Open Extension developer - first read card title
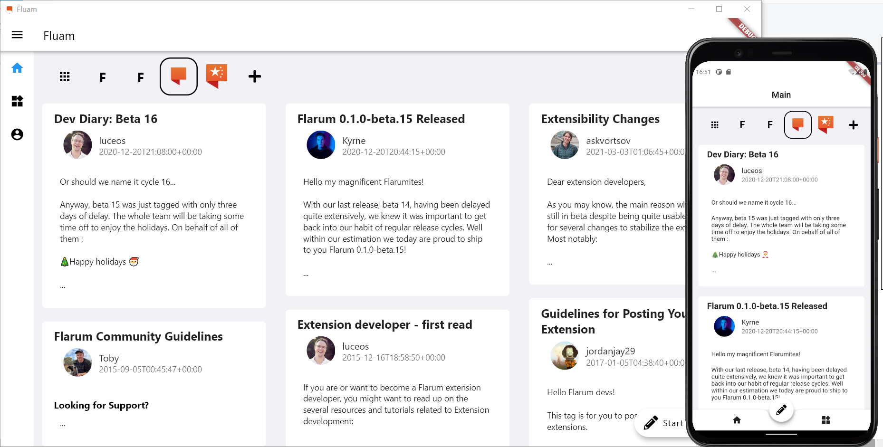 coord(385,324)
